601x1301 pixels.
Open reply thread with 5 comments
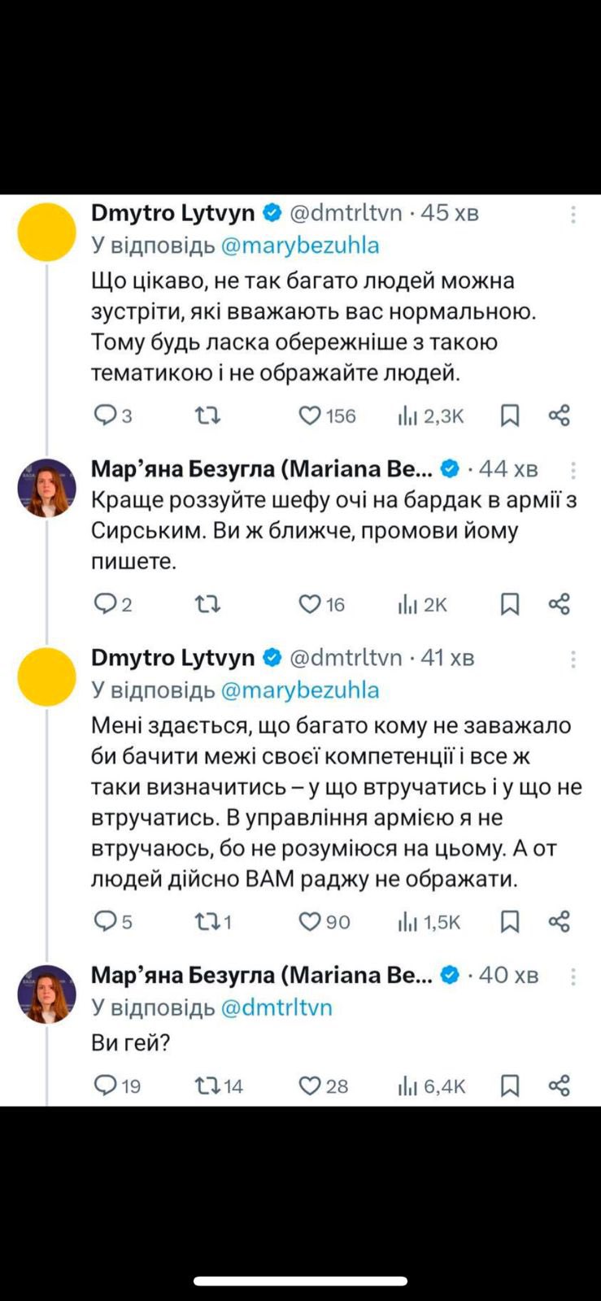107,921
